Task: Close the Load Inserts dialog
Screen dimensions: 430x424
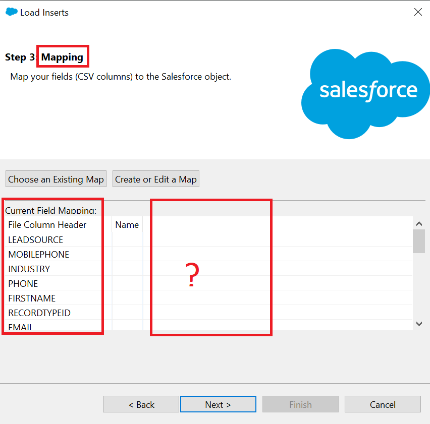Action: tap(418, 12)
